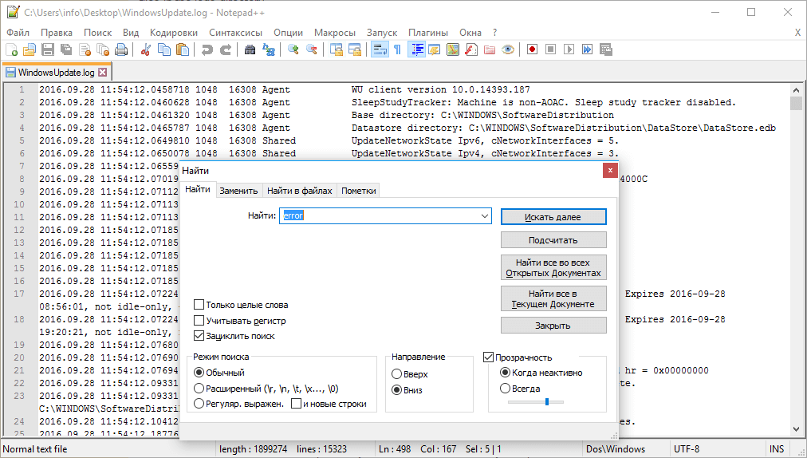Toggle word wrap toolbar icon
The width and height of the screenshot is (807, 458).
[x=380, y=50]
